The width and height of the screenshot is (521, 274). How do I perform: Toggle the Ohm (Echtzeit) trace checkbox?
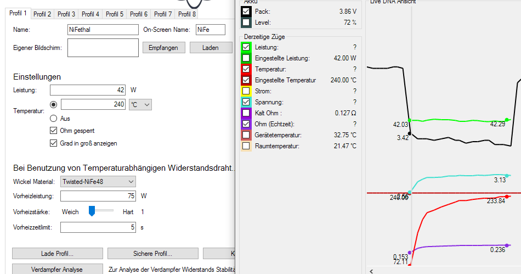[246, 124]
